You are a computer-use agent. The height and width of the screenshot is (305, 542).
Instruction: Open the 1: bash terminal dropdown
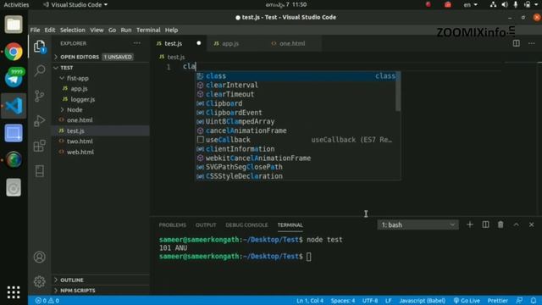418,225
